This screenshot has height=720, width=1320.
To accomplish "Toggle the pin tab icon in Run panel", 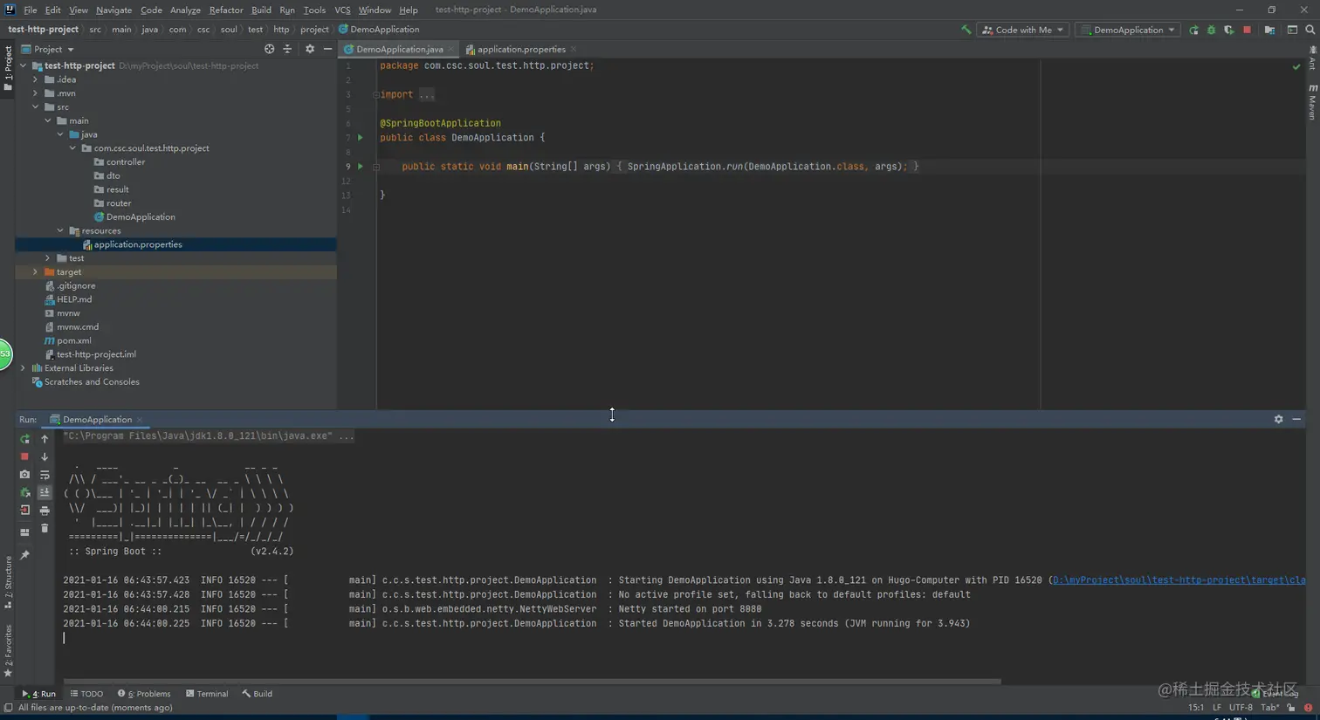I will click(24, 555).
